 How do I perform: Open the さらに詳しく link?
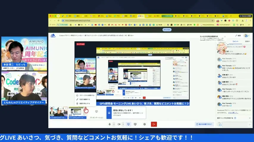(x=233, y=113)
